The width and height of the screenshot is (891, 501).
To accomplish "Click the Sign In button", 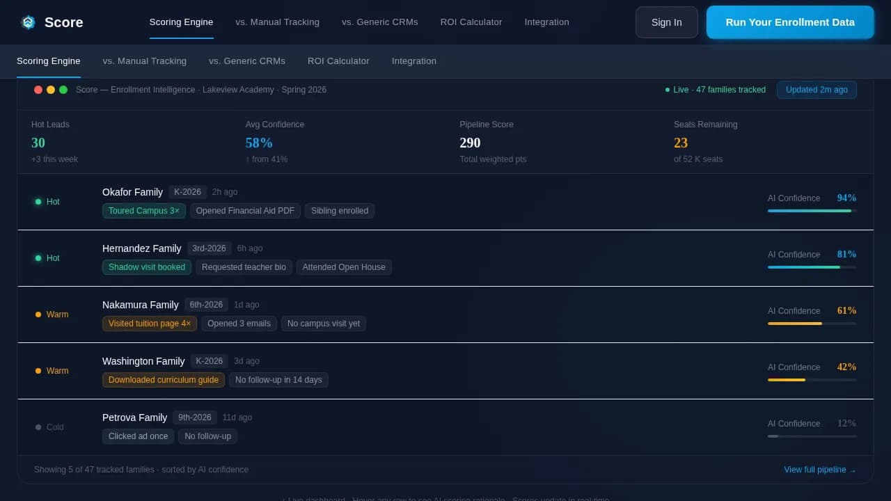I will tap(666, 22).
